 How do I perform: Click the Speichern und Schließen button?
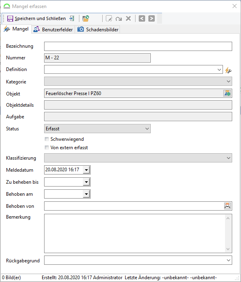(x=36, y=18)
